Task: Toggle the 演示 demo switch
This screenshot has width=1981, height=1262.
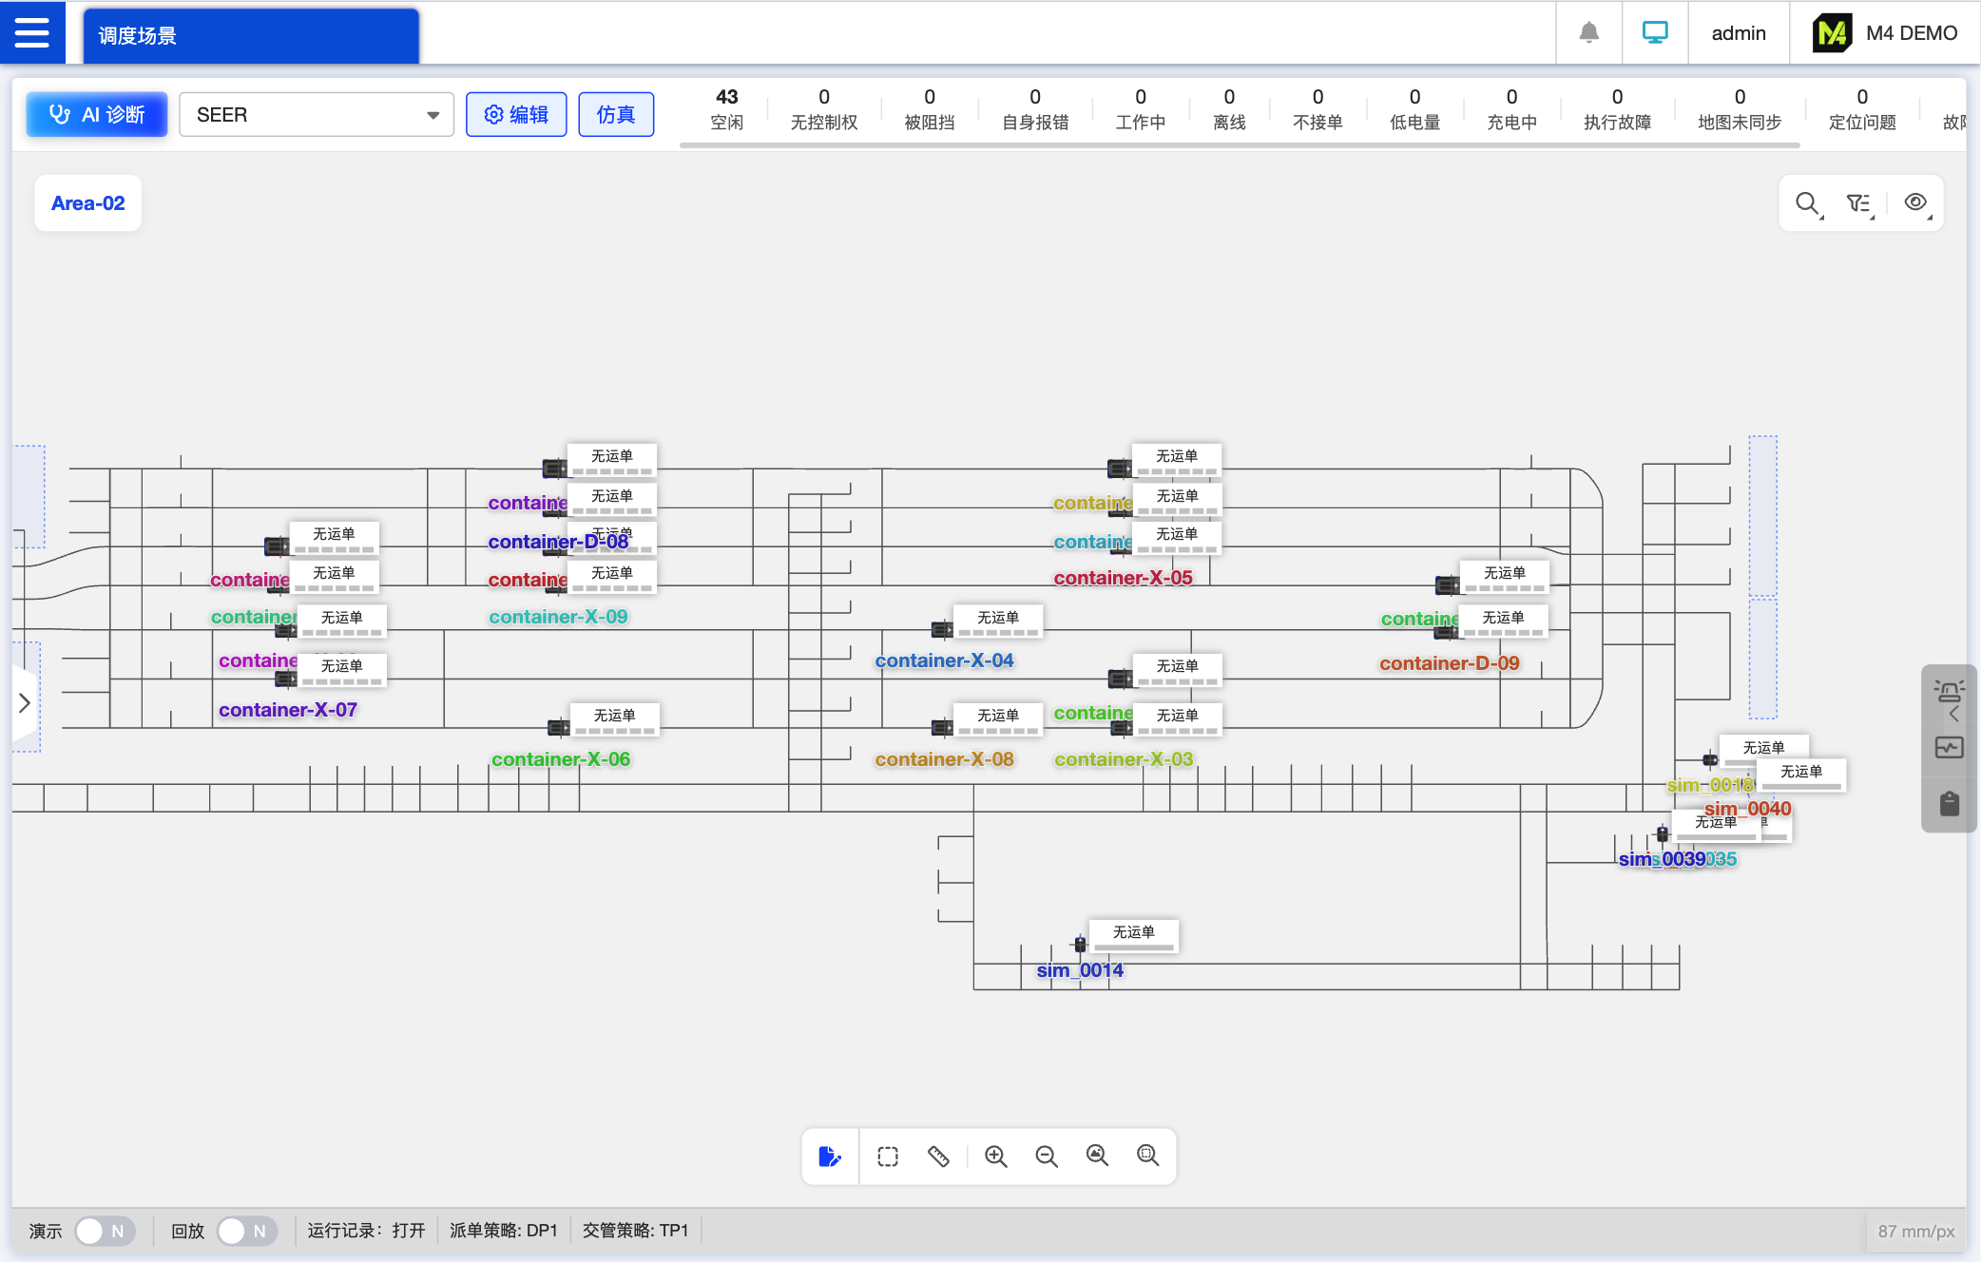Action: [105, 1231]
